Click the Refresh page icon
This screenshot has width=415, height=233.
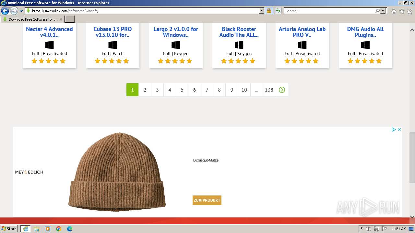click(x=278, y=11)
